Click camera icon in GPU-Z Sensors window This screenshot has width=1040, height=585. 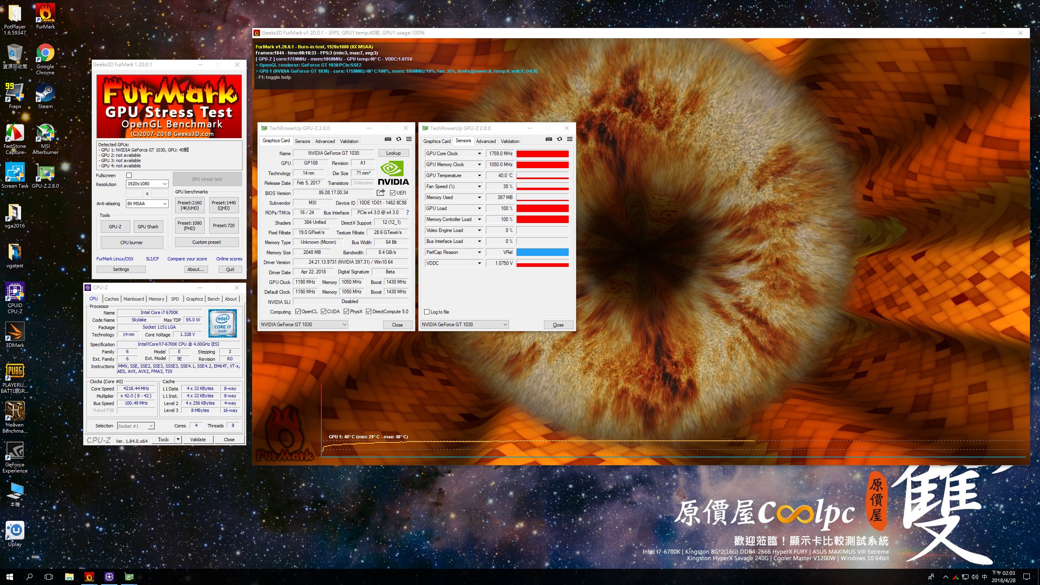[549, 139]
